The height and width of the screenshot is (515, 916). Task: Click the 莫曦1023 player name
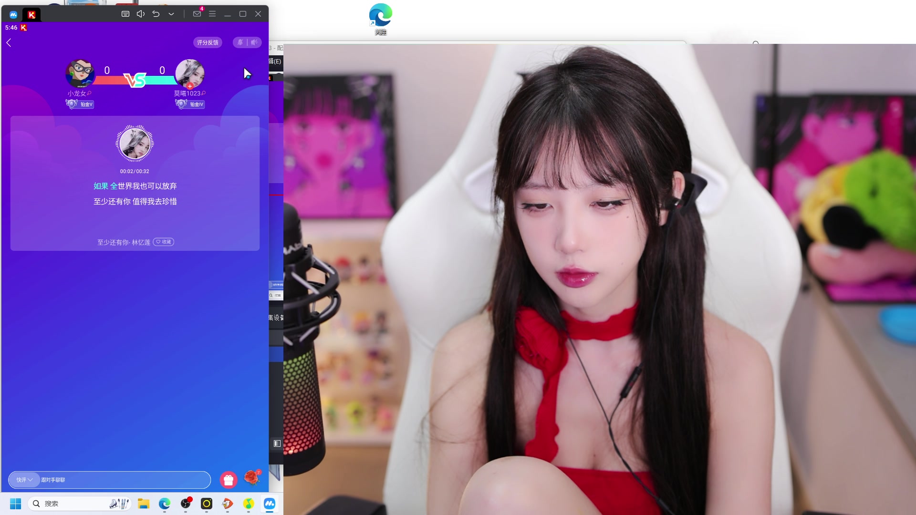(187, 93)
